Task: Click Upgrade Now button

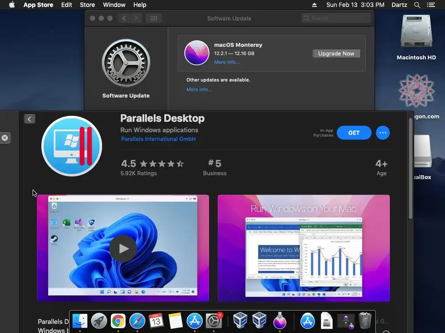Action: pyautogui.click(x=336, y=53)
